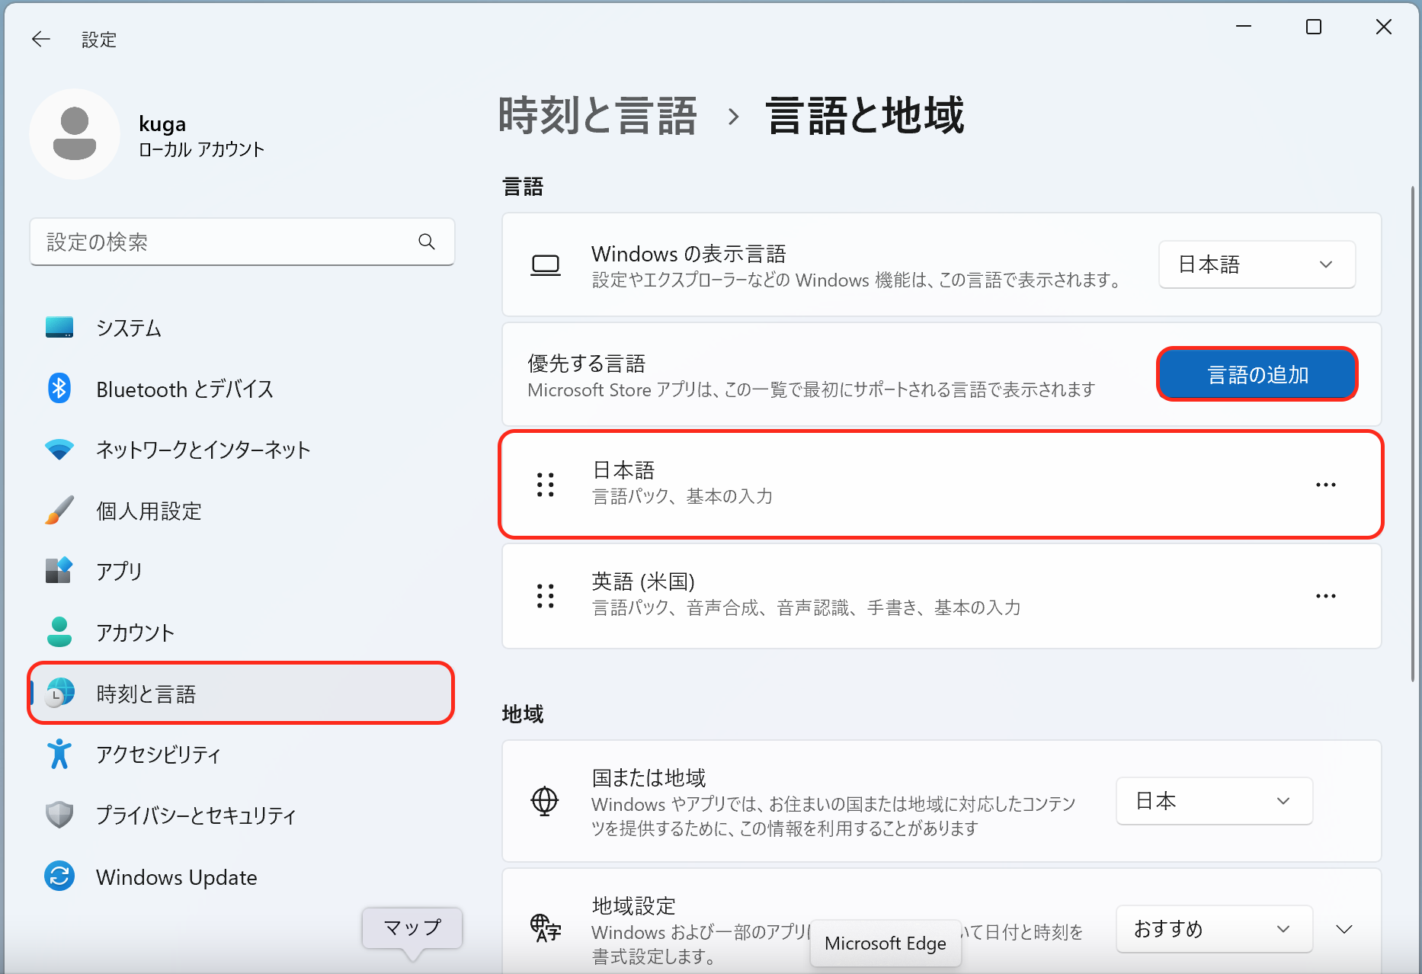
Task: Open more options for 日本語 language
Action: (1325, 484)
